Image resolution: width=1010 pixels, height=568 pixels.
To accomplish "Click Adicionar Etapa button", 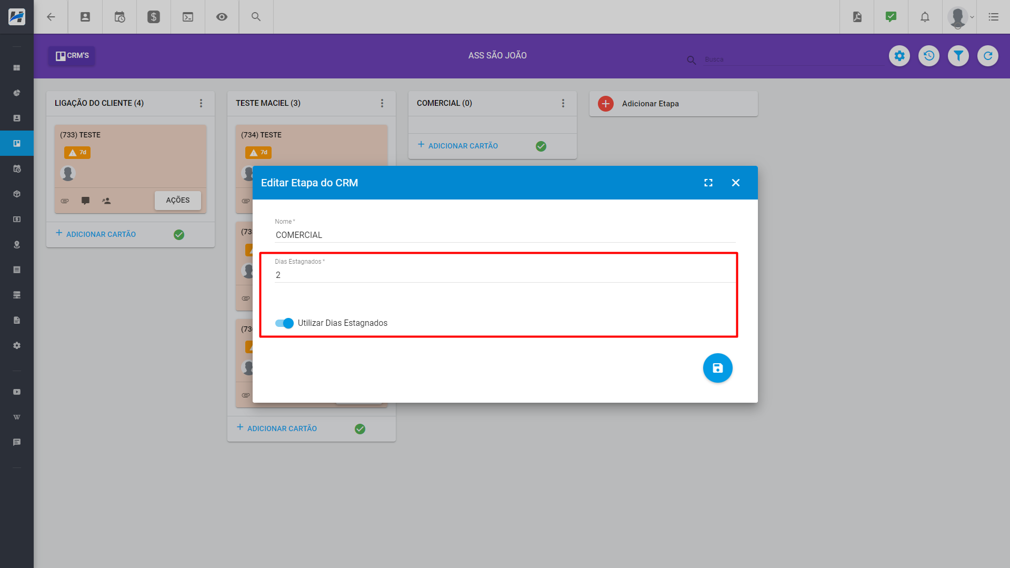I will pyautogui.click(x=650, y=104).
